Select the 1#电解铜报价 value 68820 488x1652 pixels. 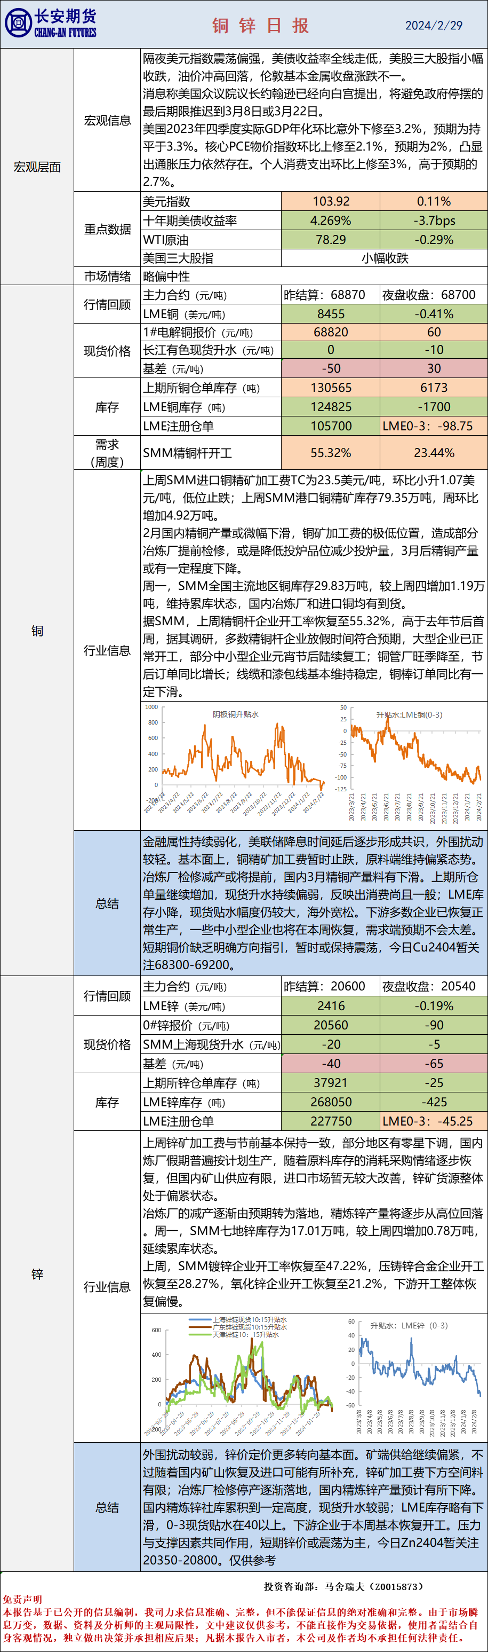pos(331,332)
